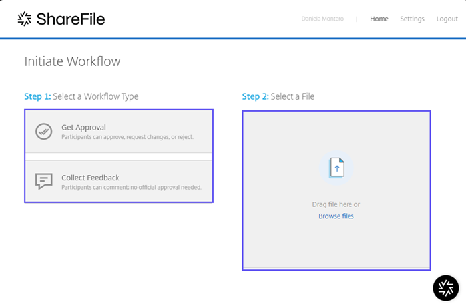Select the Get Approval workflow type
Viewport: 466px width, 304px height.
coord(119,132)
